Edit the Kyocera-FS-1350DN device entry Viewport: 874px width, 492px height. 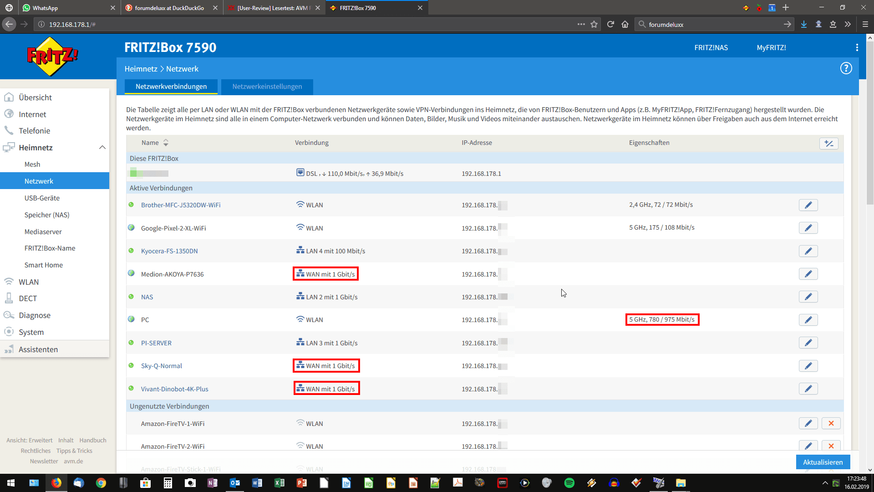point(808,251)
